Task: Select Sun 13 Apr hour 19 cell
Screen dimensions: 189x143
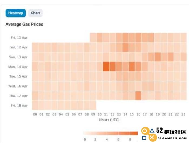Action: click(x=158, y=57)
